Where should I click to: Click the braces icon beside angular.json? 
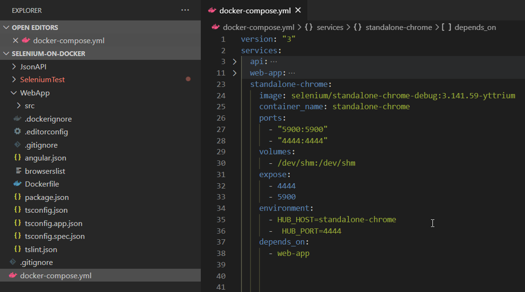[x=18, y=158]
